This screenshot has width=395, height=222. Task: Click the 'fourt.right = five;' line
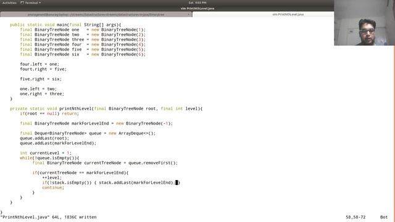(x=43, y=69)
